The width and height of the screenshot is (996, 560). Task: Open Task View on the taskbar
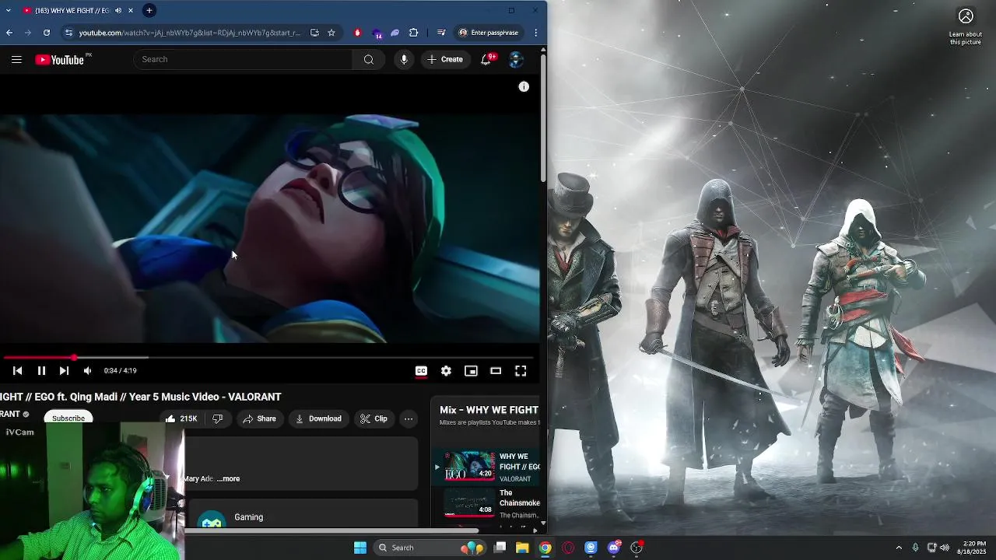[500, 548]
